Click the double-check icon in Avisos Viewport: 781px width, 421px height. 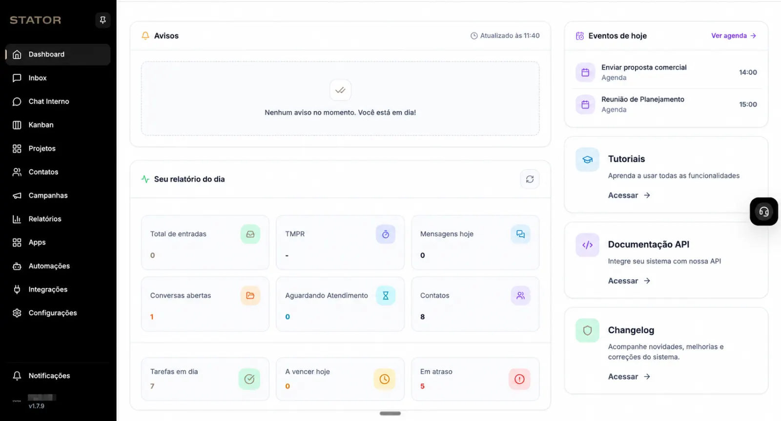(x=340, y=90)
